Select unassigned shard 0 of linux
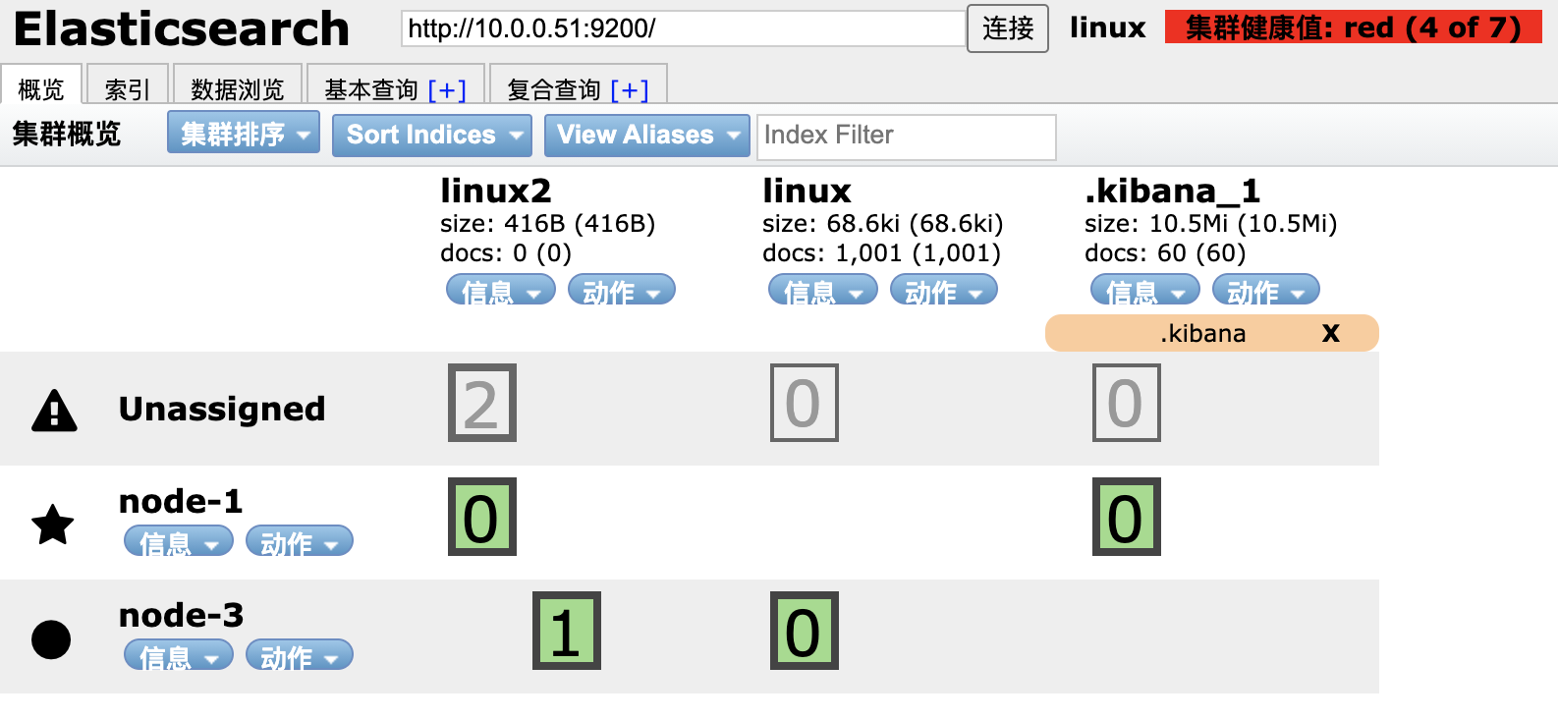The height and width of the screenshot is (719, 1558). tap(805, 403)
